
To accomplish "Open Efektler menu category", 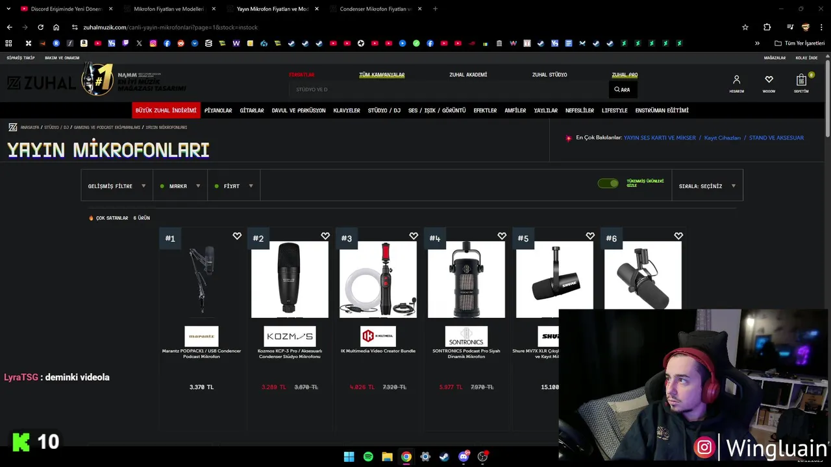I will (x=485, y=110).
